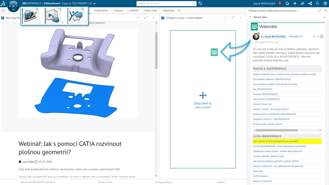Open the Ergonomie link
Viewport: 329px width, 185px height.
point(258,171)
